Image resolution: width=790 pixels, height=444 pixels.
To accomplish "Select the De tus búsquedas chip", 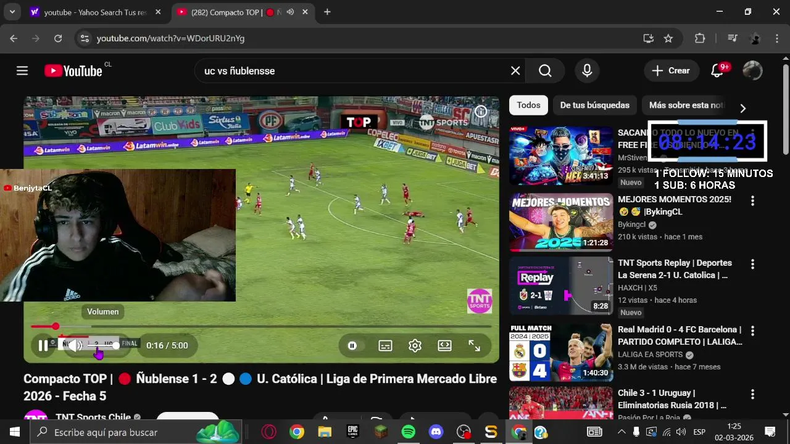I will pos(595,105).
